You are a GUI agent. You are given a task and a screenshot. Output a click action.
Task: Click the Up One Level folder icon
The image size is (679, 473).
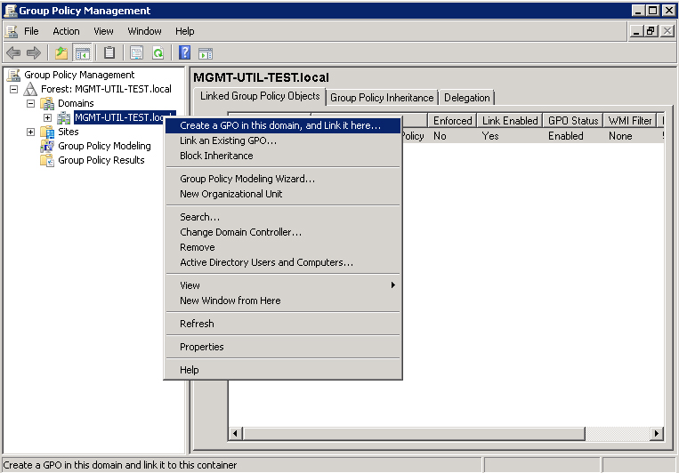(61, 52)
